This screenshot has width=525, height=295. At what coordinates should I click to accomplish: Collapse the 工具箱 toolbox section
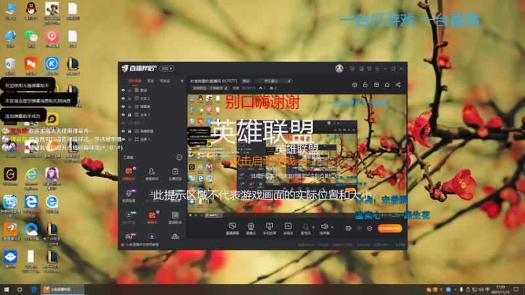[179, 157]
